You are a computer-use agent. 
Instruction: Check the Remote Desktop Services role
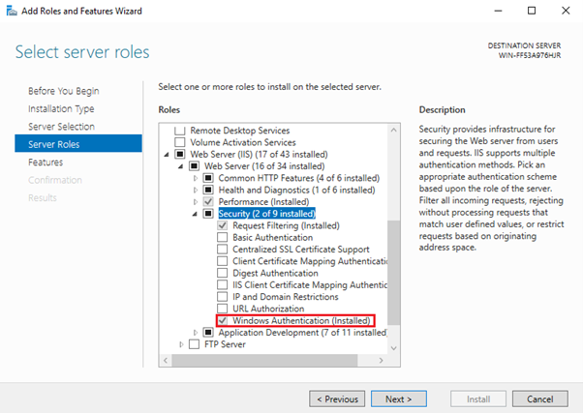(179, 131)
